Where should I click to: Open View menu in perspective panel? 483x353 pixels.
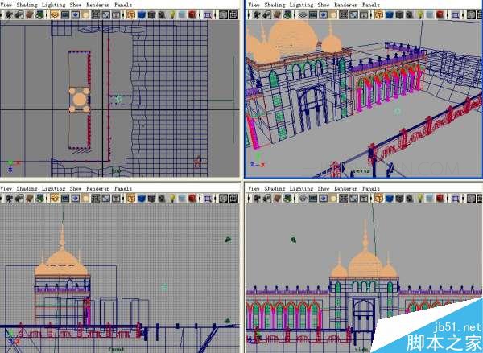(x=254, y=5)
